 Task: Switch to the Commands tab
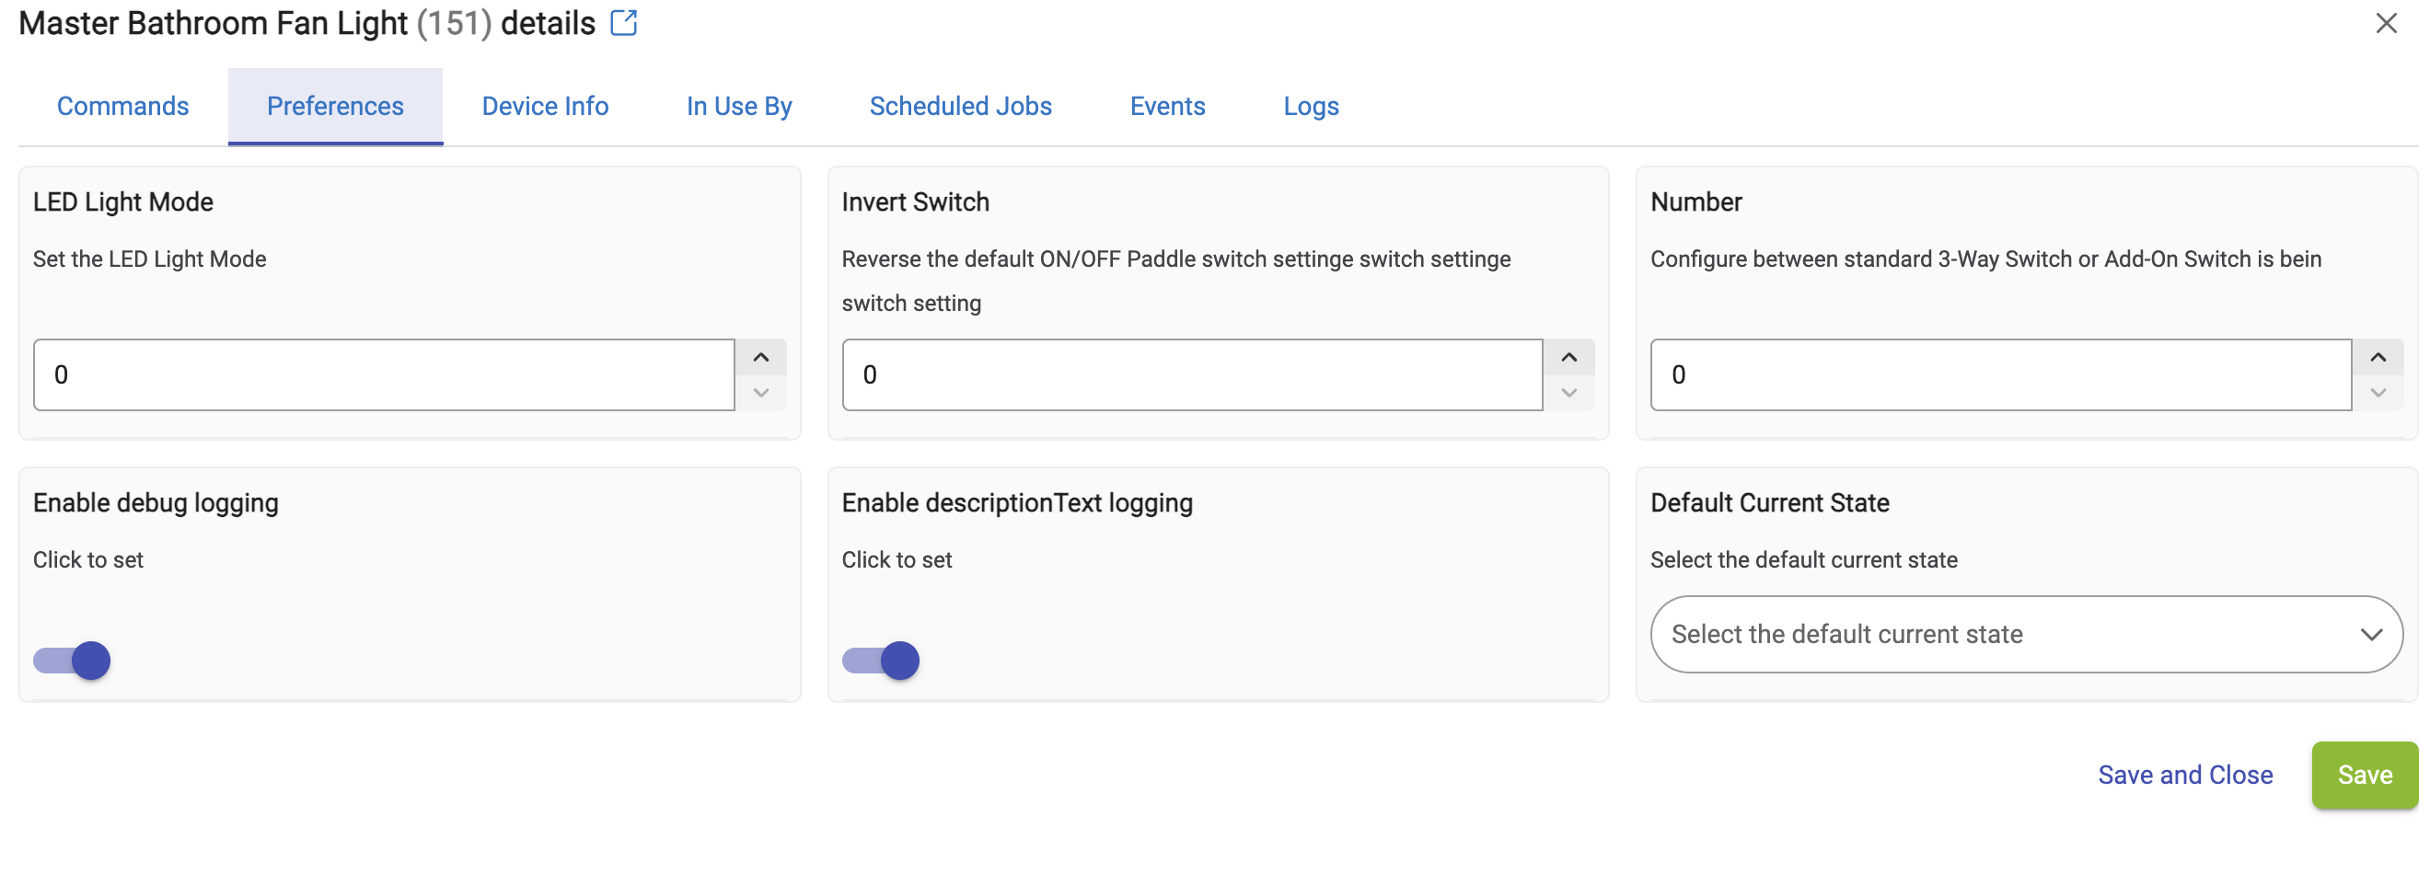[122, 107]
